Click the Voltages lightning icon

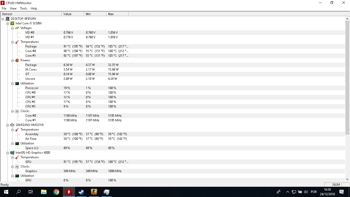[17, 28]
